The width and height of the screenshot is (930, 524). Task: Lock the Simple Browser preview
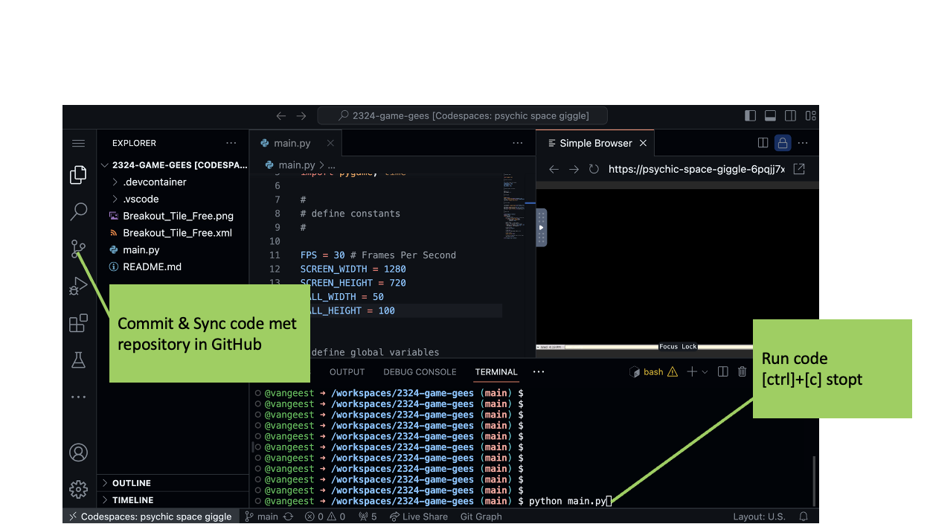click(x=782, y=143)
